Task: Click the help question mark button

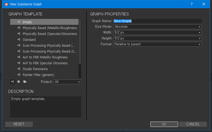Action: pos(192,4)
